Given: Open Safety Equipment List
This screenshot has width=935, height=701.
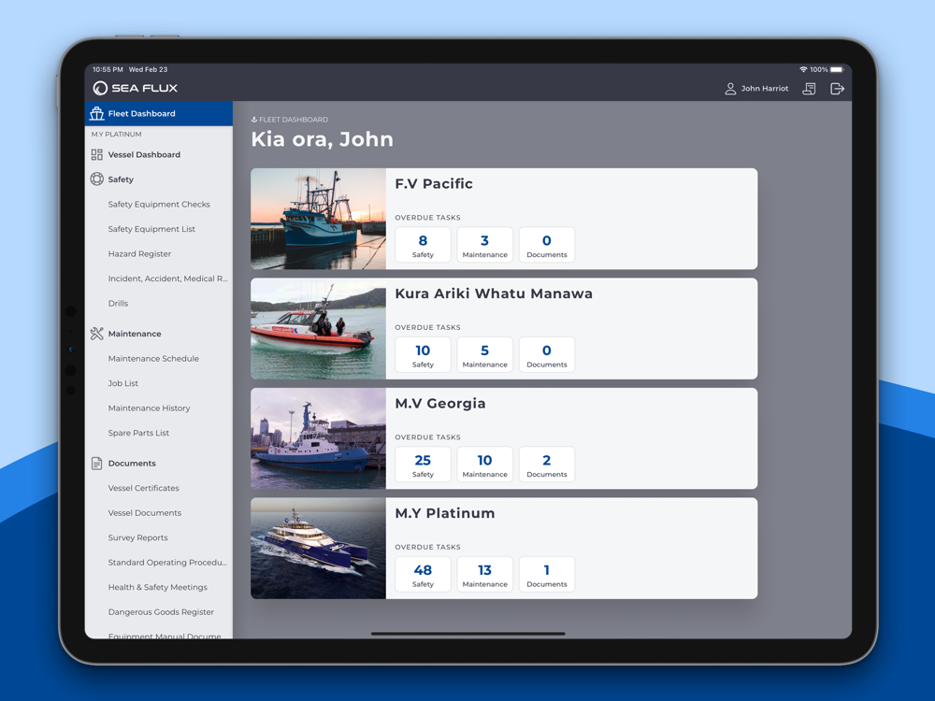Looking at the screenshot, I should 151,229.
